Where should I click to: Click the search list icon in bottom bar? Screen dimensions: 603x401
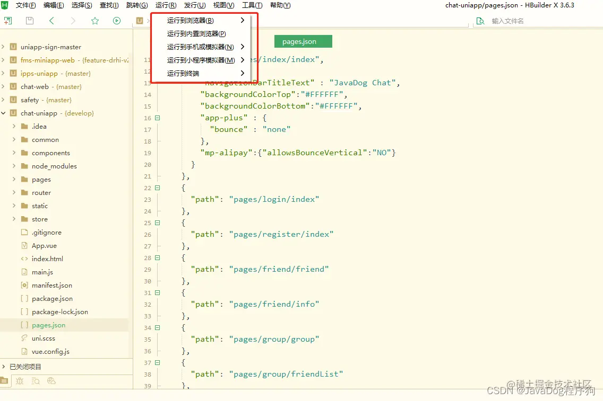point(36,381)
